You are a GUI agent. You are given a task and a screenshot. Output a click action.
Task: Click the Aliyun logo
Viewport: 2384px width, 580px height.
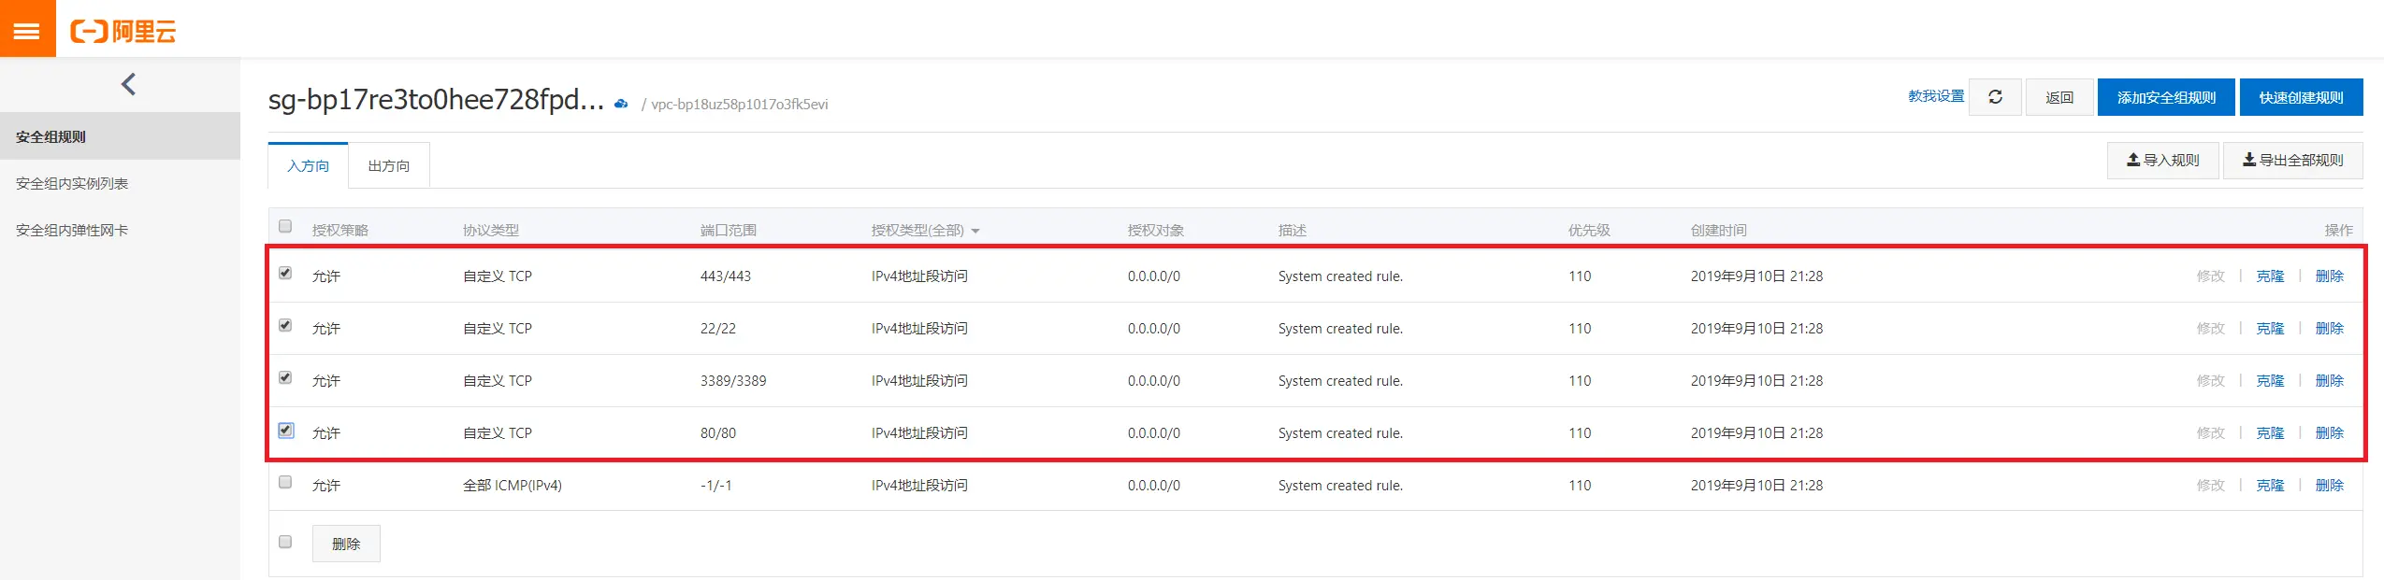click(x=123, y=32)
